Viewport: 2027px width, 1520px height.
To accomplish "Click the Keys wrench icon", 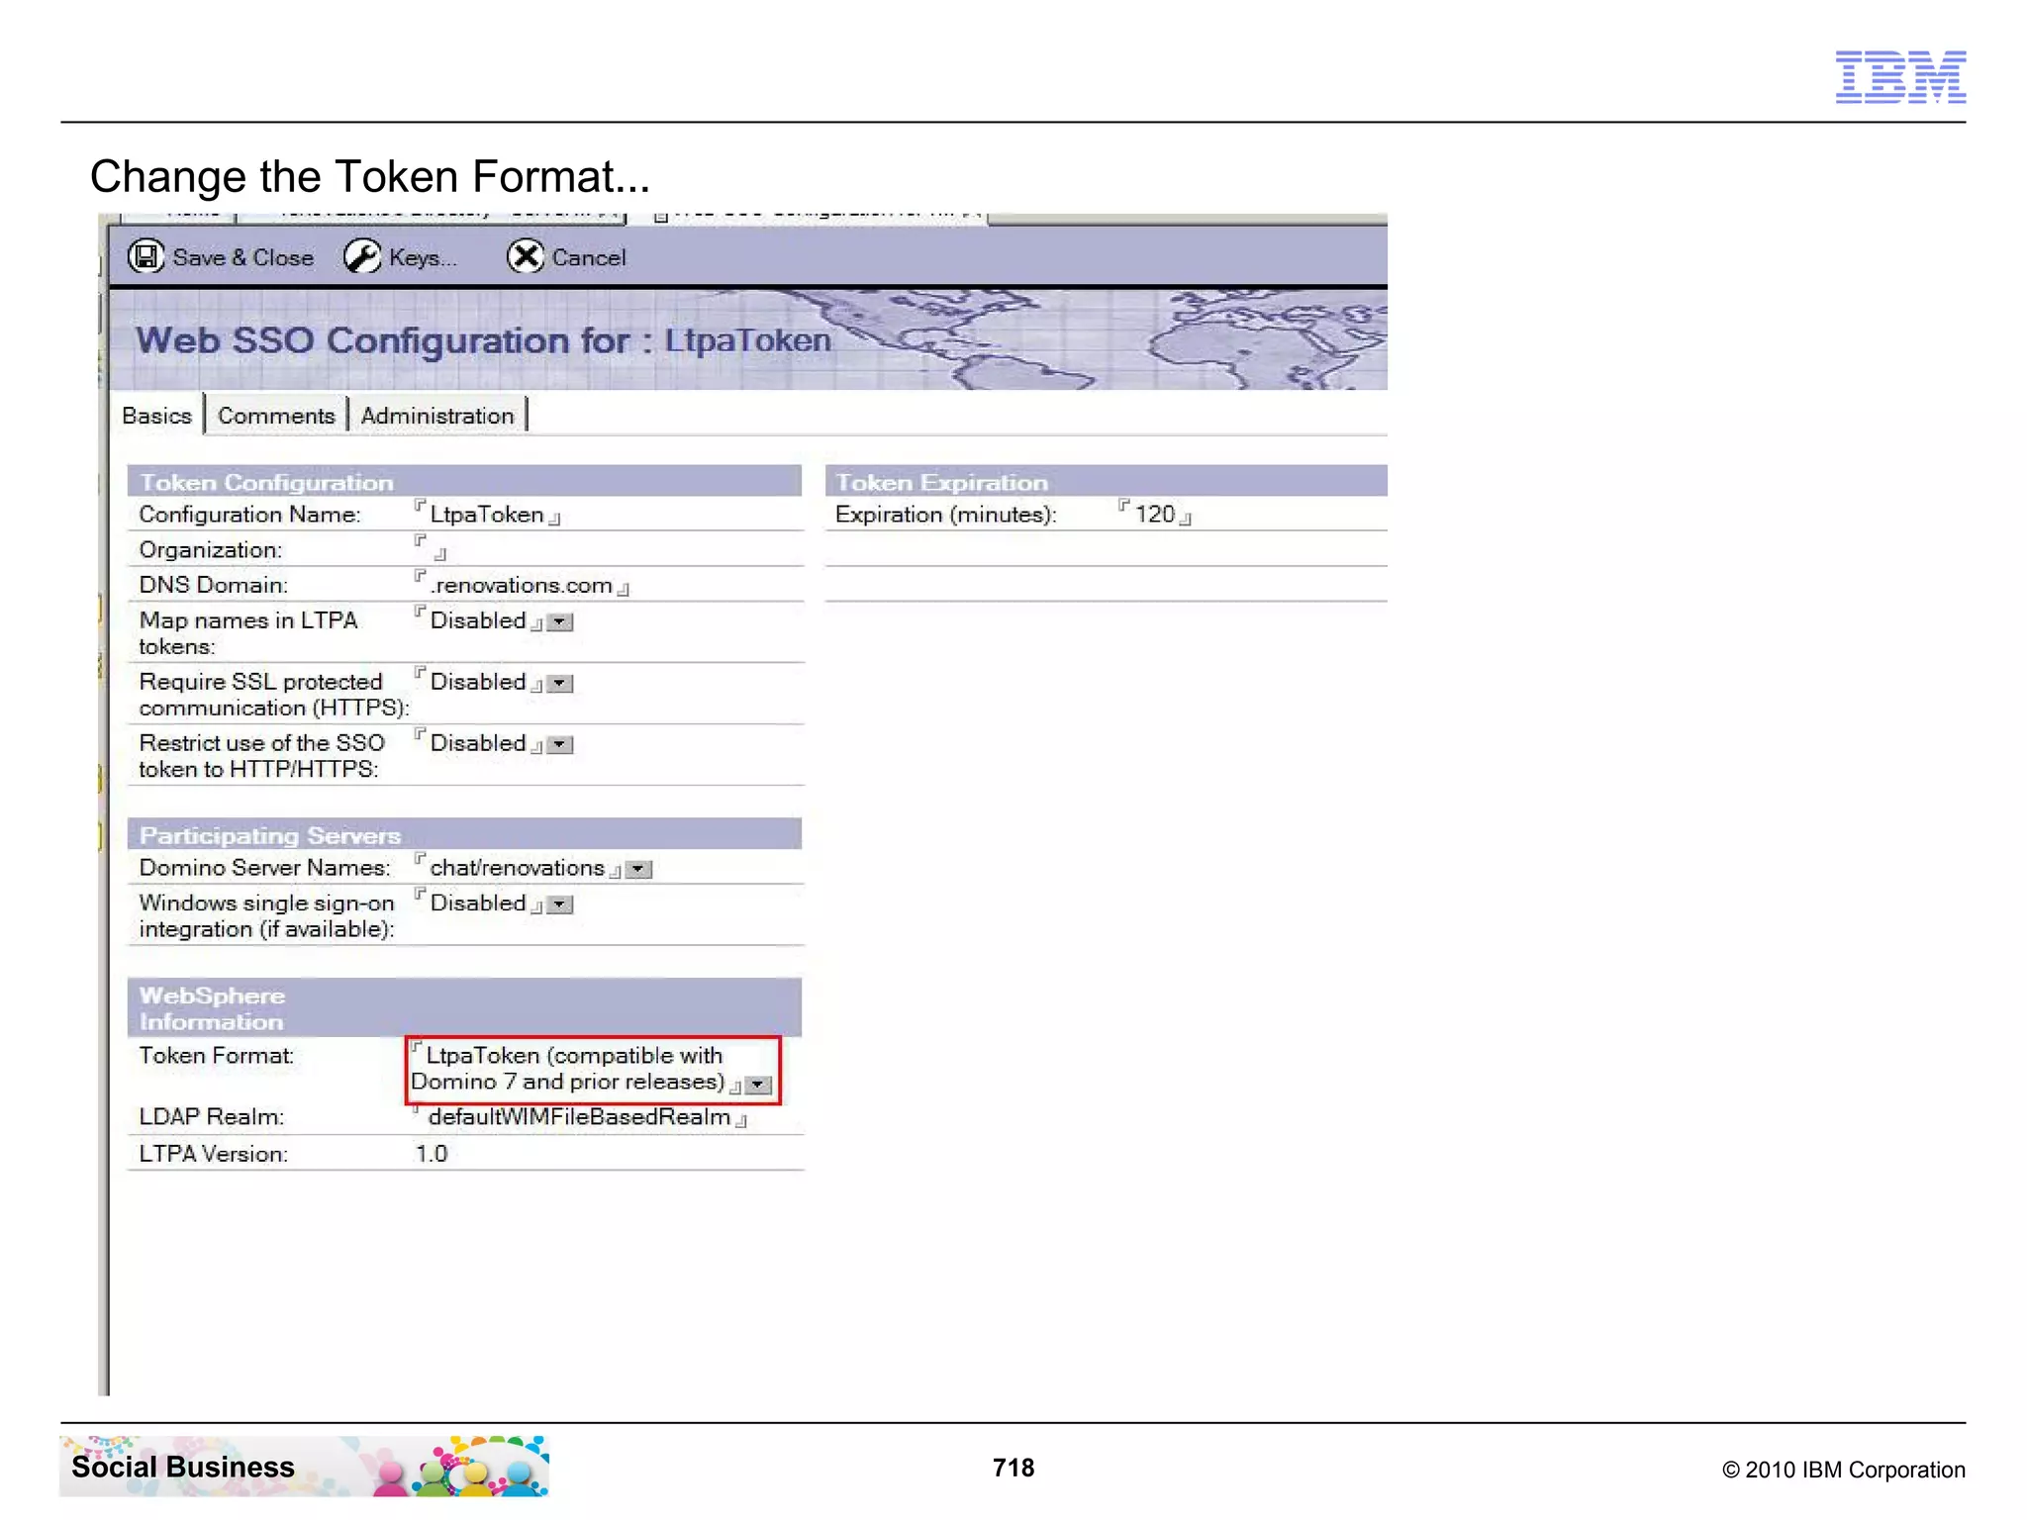I will 361,256.
